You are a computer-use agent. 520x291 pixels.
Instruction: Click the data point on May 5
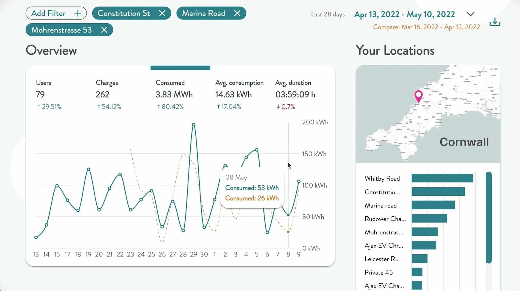pyautogui.click(x=257, y=150)
